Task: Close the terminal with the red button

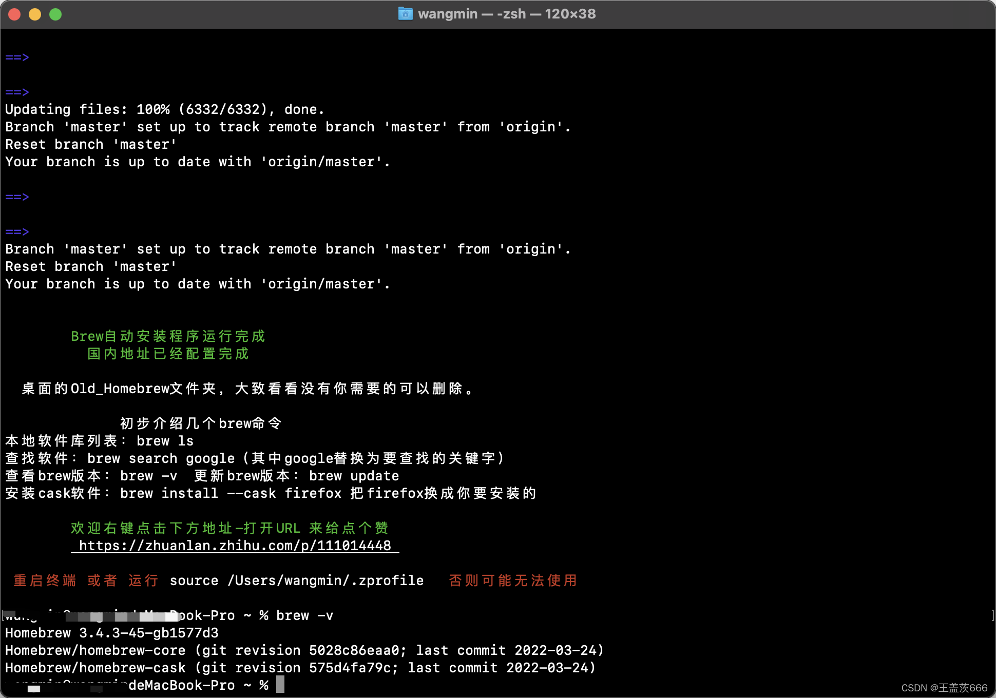Action: [14, 14]
